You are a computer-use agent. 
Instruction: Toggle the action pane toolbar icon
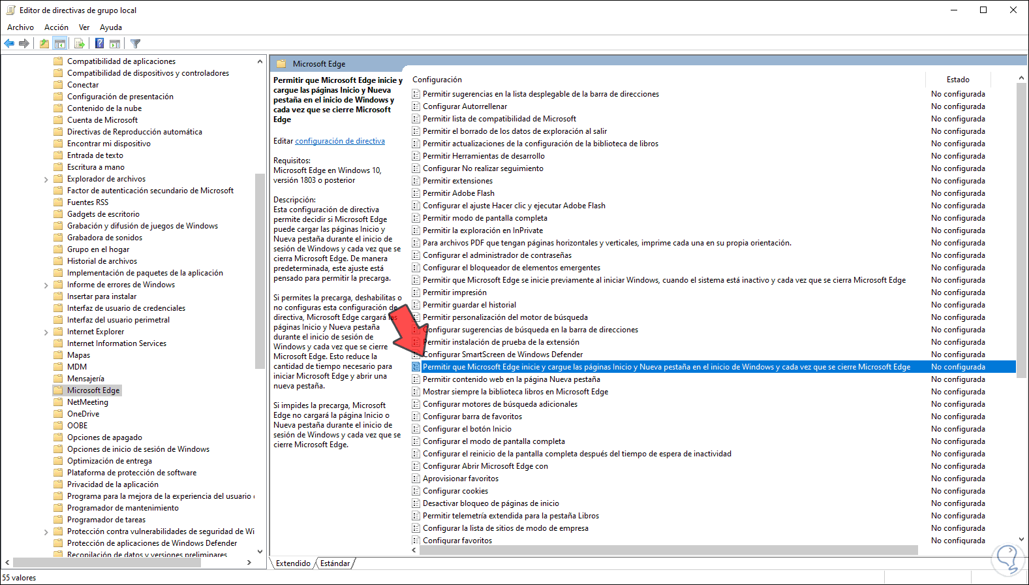click(115, 44)
